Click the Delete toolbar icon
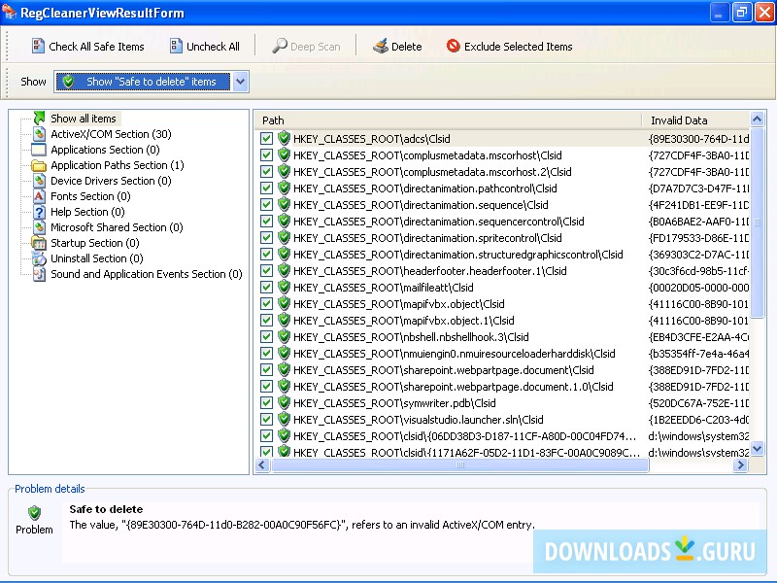This screenshot has height=583, width=777. [380, 46]
